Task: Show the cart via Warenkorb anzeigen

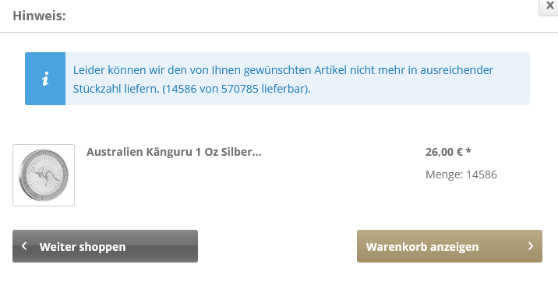Action: coord(450,246)
